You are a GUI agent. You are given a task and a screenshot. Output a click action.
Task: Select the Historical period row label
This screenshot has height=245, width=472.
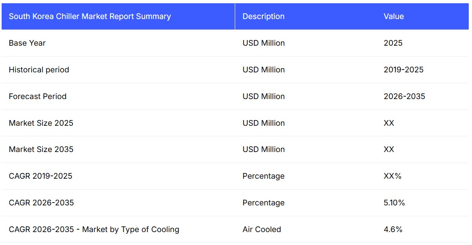(x=39, y=70)
